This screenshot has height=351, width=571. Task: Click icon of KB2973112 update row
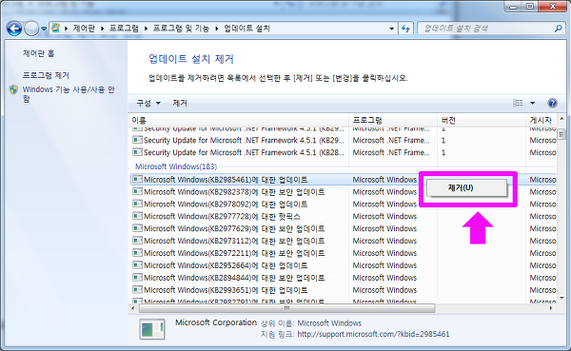click(x=137, y=241)
